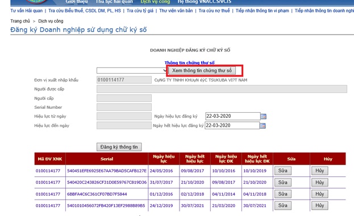Open Thủ tục hải quan menu item
This screenshot has height=216, width=354.
tap(114, 2)
